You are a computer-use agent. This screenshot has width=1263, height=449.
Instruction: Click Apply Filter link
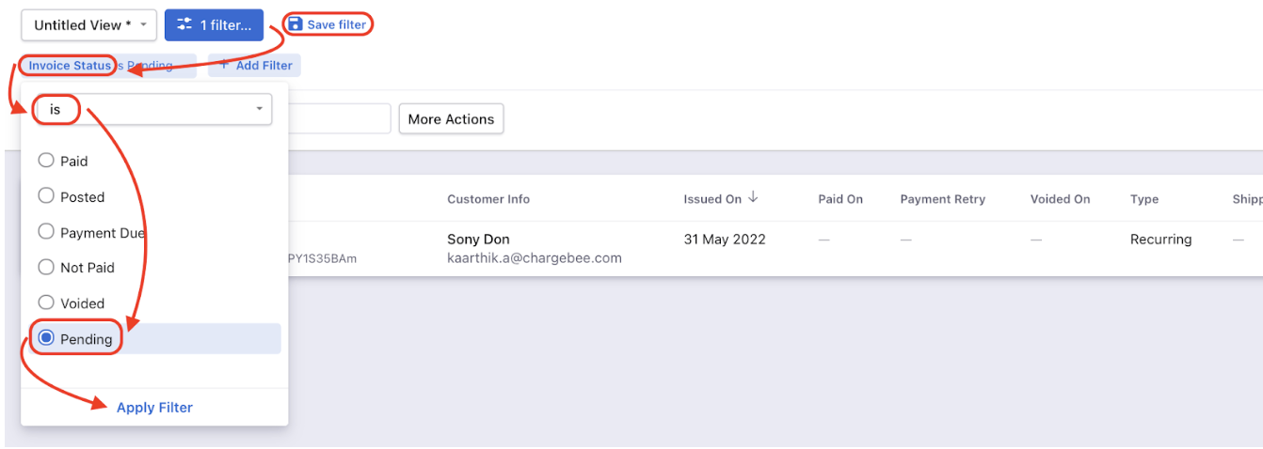click(154, 408)
